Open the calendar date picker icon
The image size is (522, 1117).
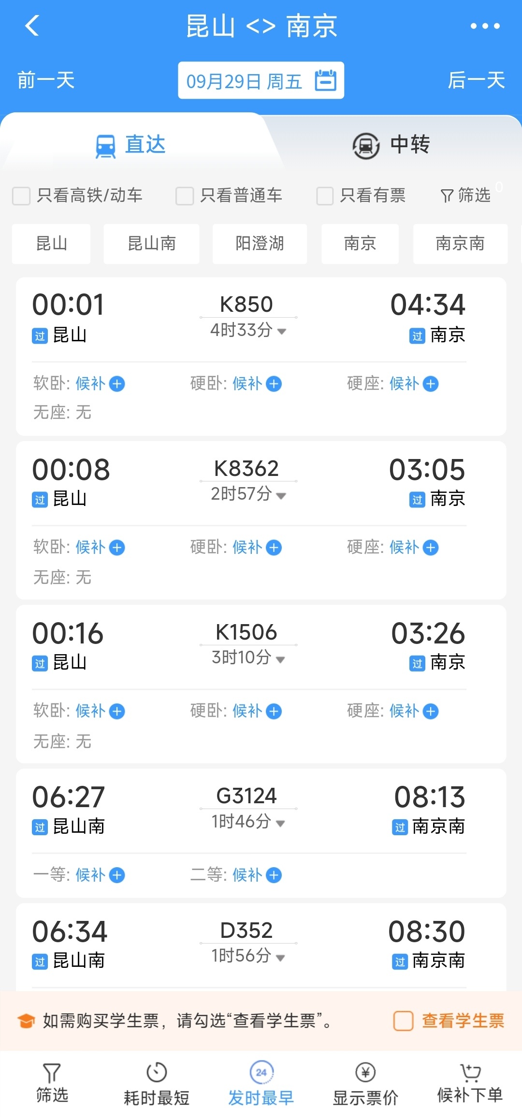click(x=325, y=80)
